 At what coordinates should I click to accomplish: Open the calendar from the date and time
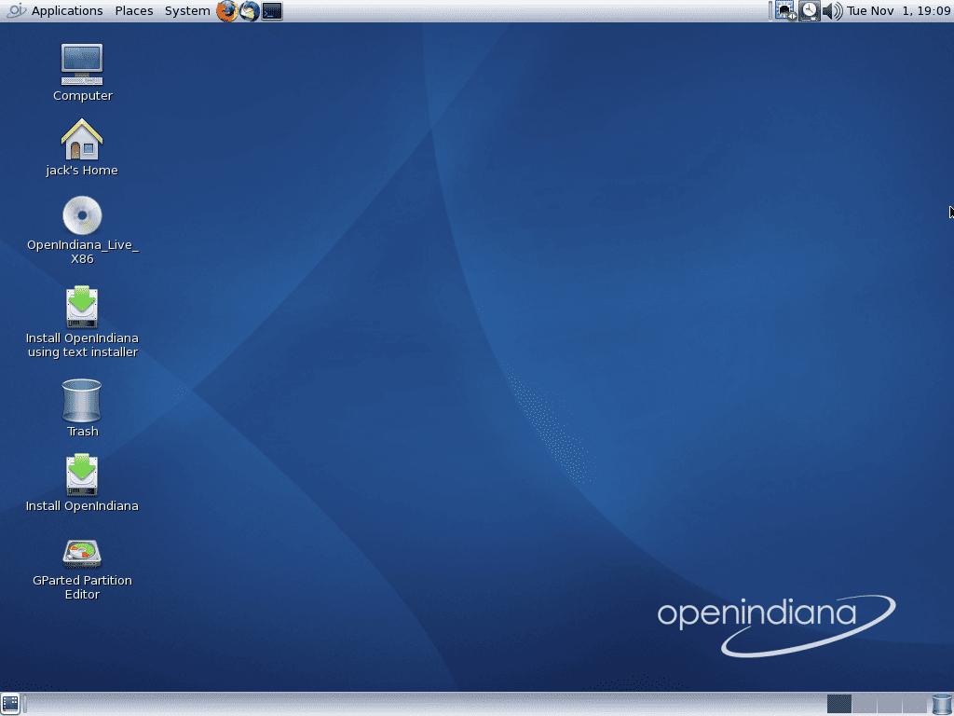tap(898, 11)
